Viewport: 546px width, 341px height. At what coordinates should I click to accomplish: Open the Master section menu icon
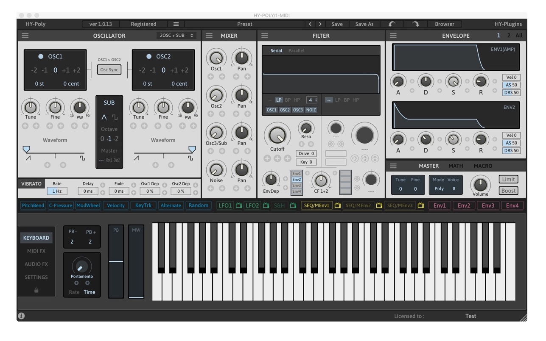pos(393,166)
